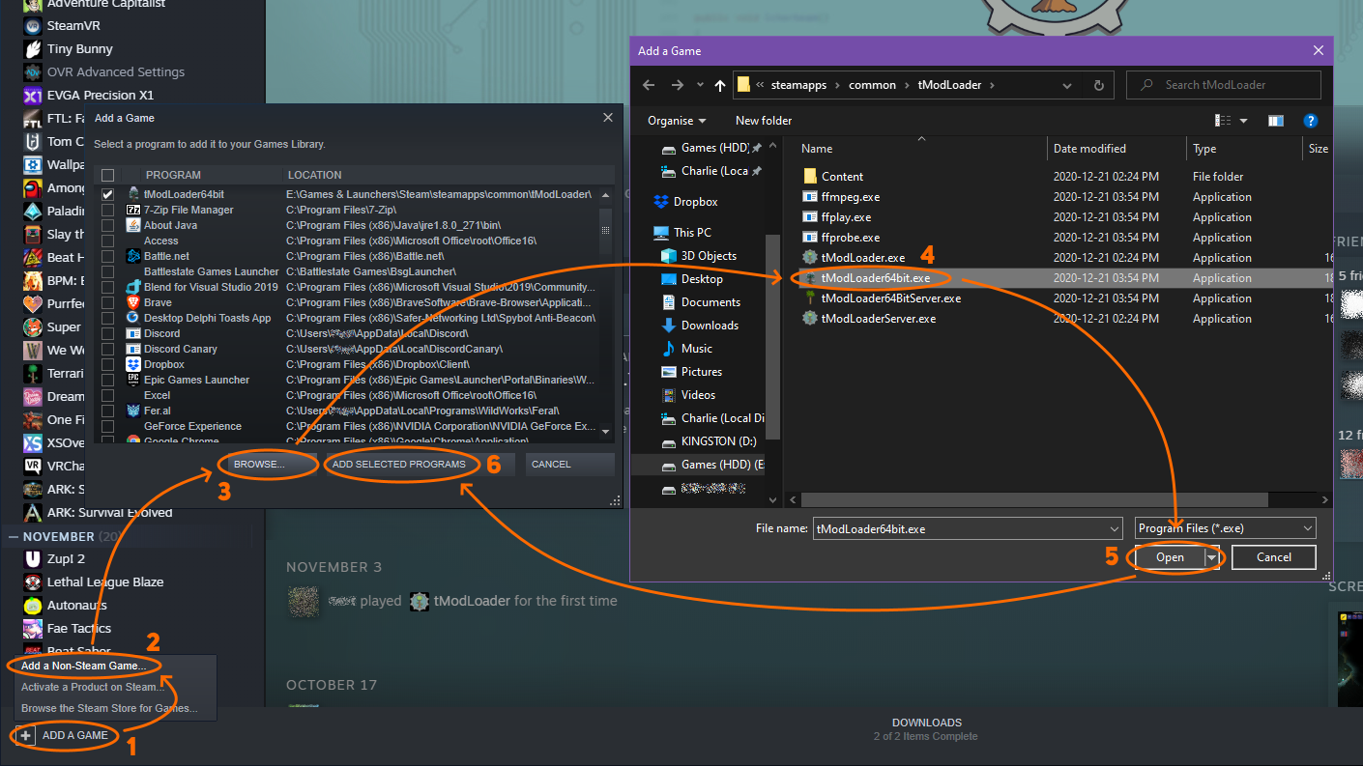Open Zupl 2 from the library list
This screenshot has width=1363, height=766.
coord(66,558)
